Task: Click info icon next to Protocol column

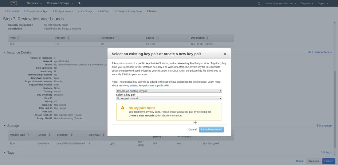Action: [x=69, y=38]
